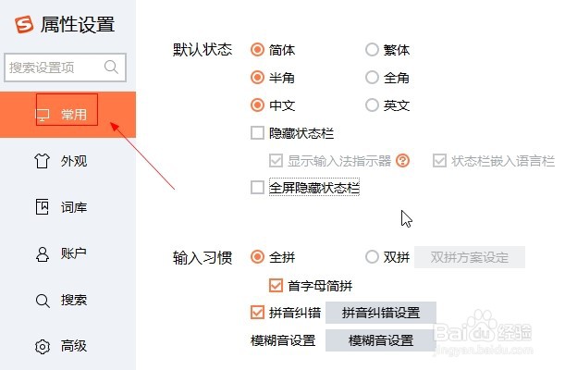The width and height of the screenshot is (565, 370).
Task: Switch default language to 英文
Action: [x=373, y=105]
